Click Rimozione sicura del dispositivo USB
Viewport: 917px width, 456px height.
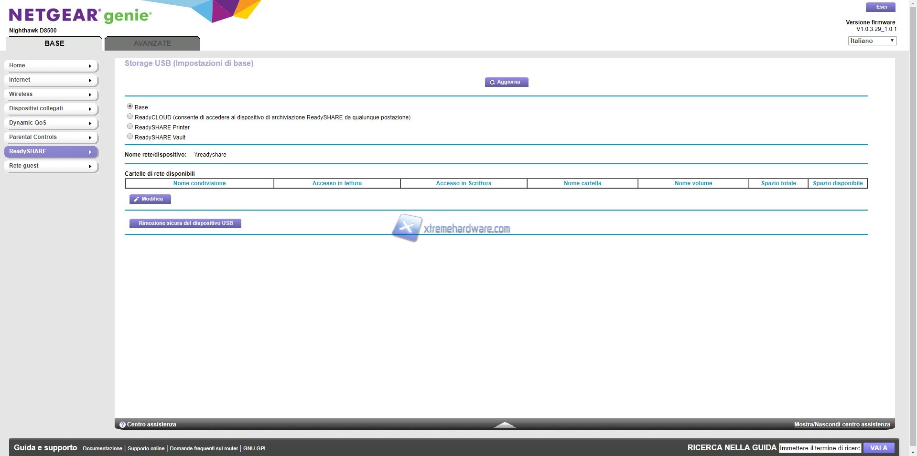185,223
